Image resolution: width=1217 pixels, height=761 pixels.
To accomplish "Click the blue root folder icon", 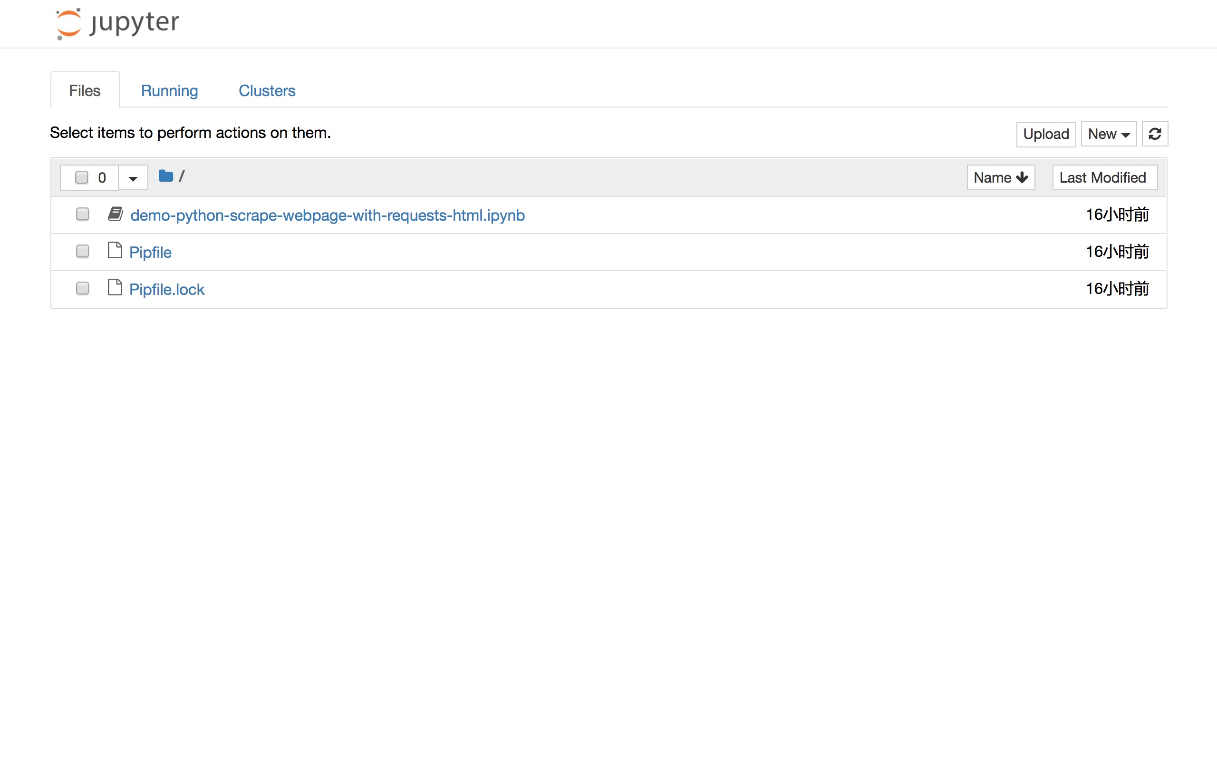I will click(x=165, y=176).
